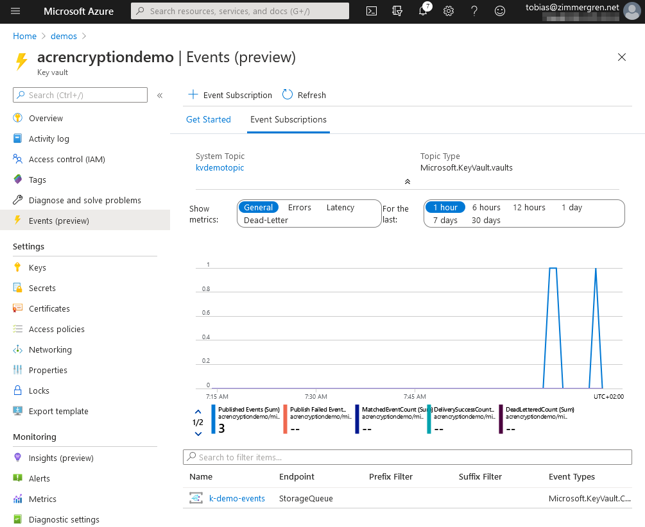Image resolution: width=645 pixels, height=527 pixels.
Task: Switch the time range to 7 days
Action: click(x=445, y=221)
